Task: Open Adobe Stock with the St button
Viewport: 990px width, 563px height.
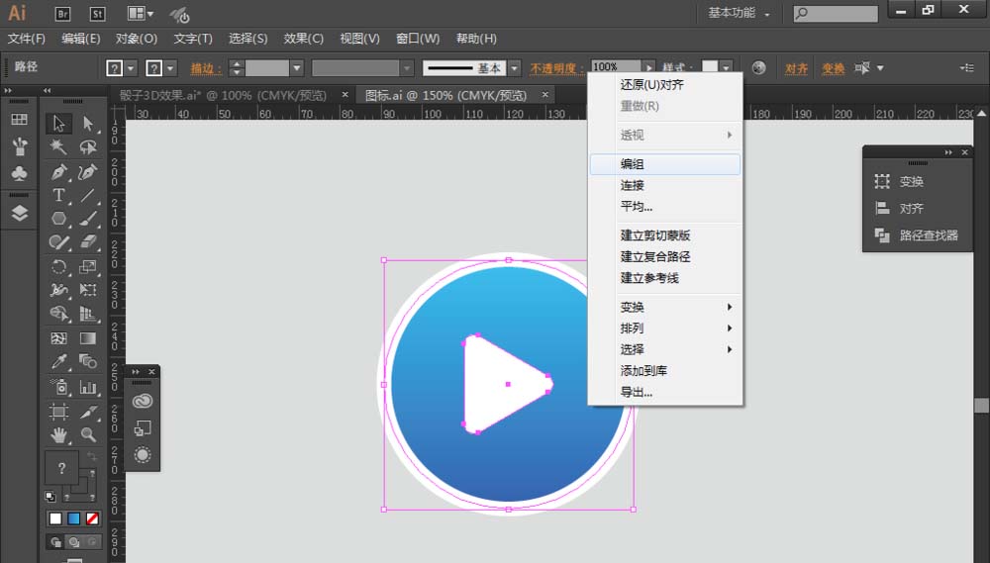Action: click(x=97, y=13)
